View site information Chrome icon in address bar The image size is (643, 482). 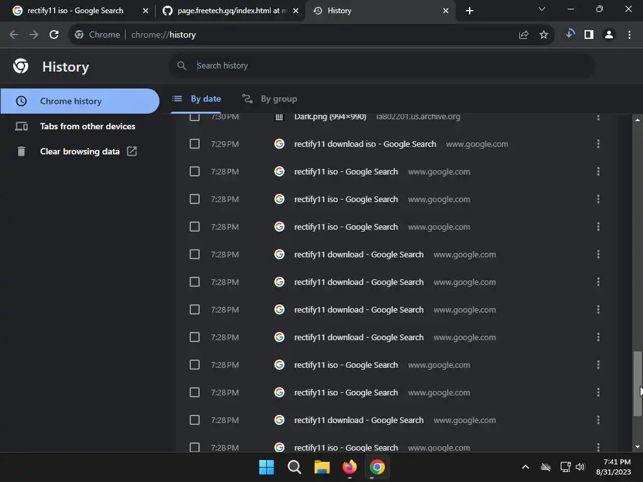(x=79, y=35)
